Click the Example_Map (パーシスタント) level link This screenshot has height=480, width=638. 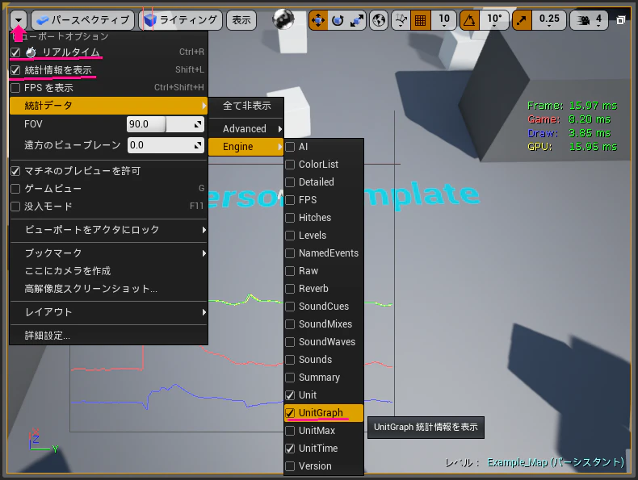[x=556, y=462]
